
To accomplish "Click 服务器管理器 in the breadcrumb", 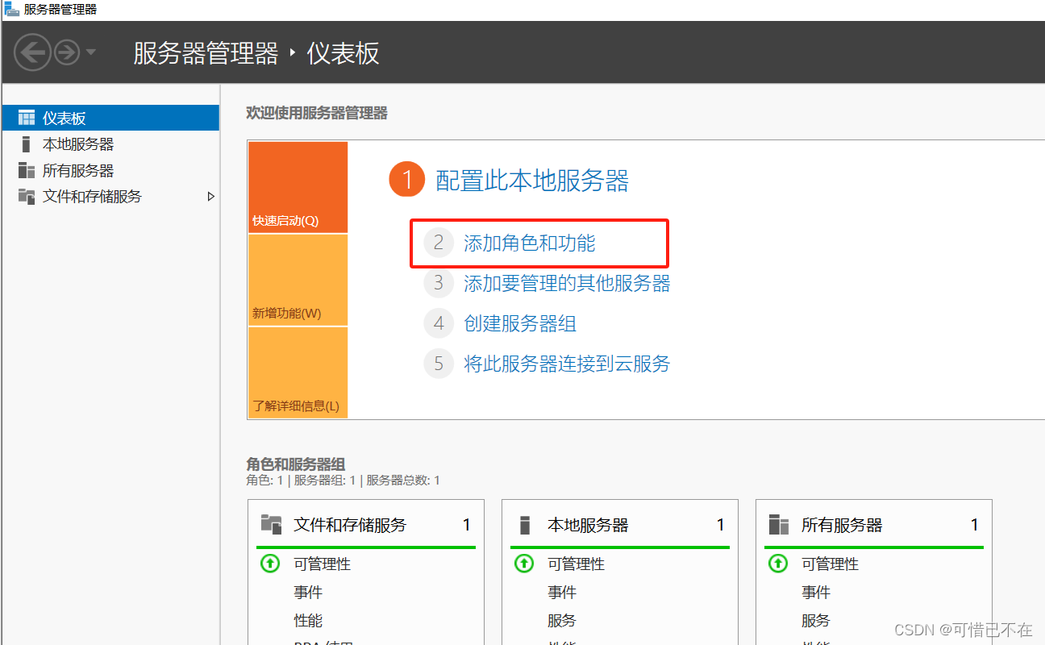I will 205,52.
